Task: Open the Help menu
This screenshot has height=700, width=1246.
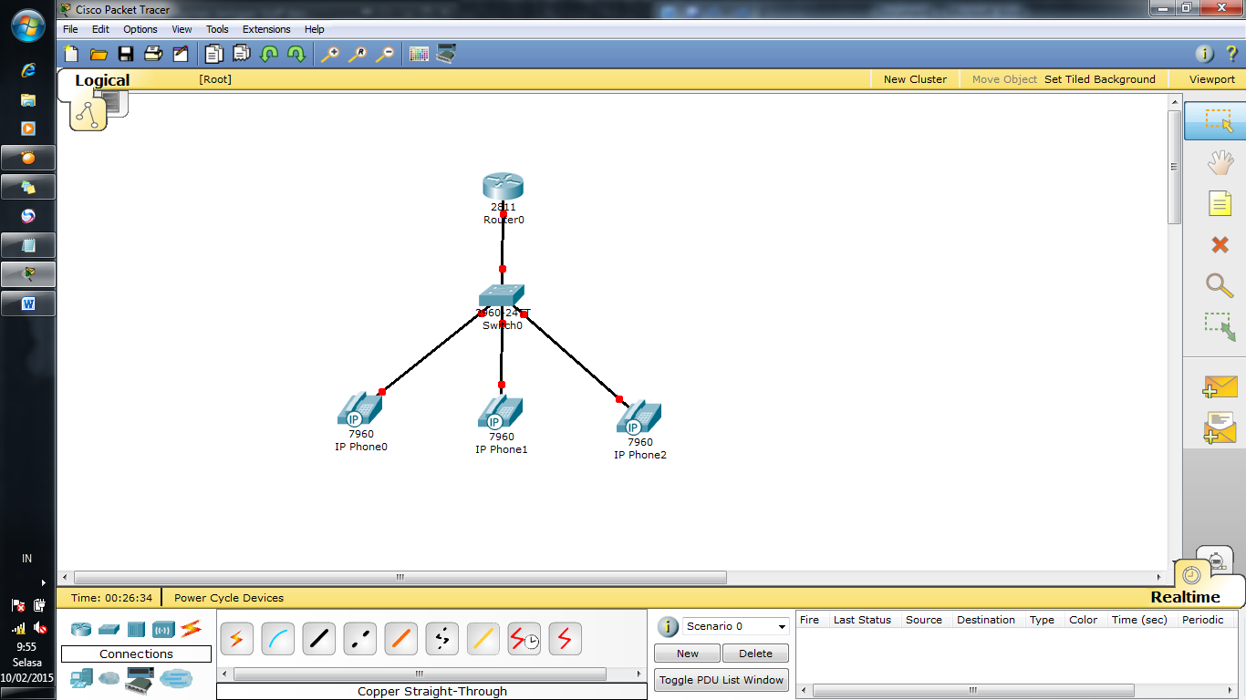Action: point(314,29)
